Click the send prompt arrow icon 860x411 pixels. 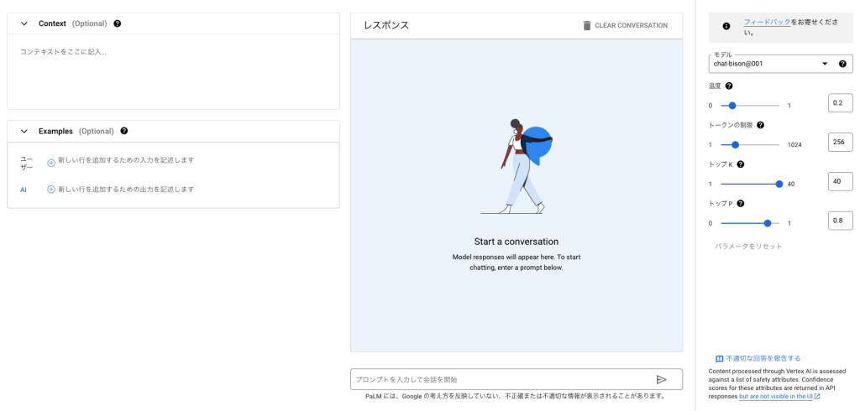coord(661,380)
